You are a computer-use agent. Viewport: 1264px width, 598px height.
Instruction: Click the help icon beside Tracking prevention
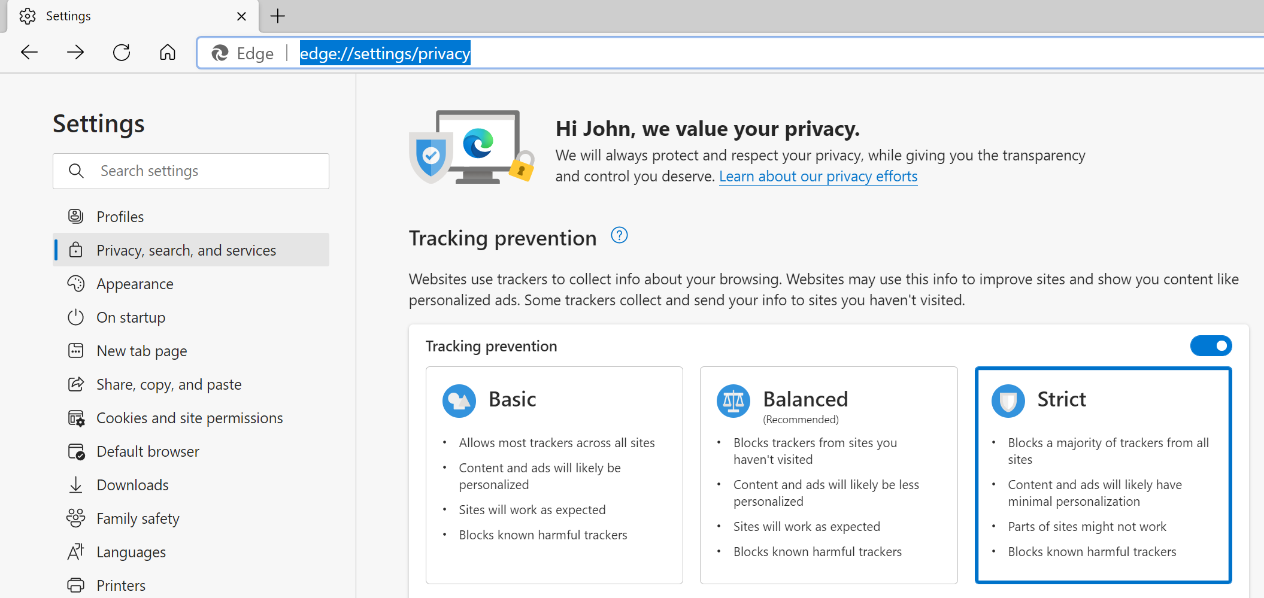pyautogui.click(x=619, y=235)
